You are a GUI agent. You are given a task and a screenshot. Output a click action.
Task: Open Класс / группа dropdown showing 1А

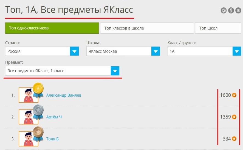(204, 51)
